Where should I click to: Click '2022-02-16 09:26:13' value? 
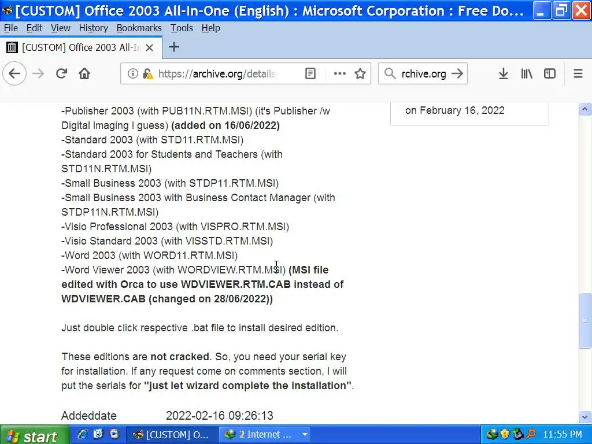point(219,416)
